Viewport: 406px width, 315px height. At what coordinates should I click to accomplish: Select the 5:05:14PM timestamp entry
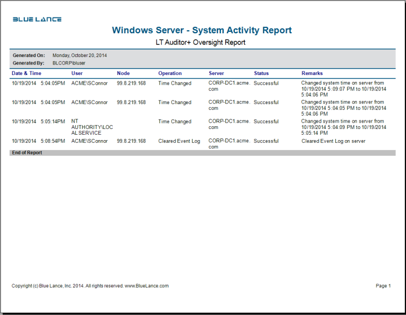(x=53, y=122)
